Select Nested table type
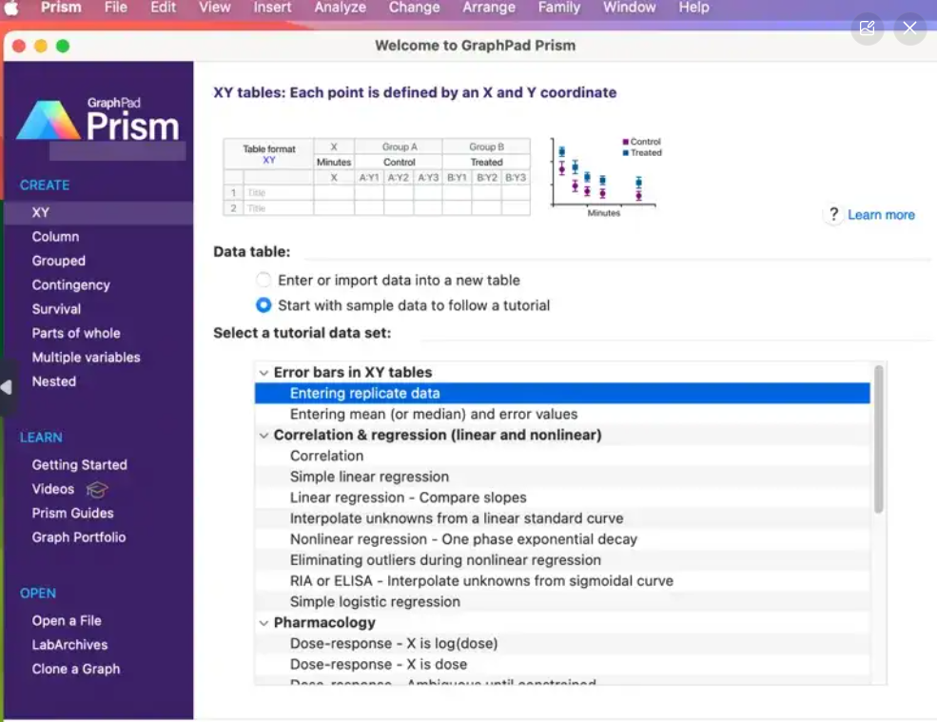Viewport: 937px width, 722px height. [54, 381]
